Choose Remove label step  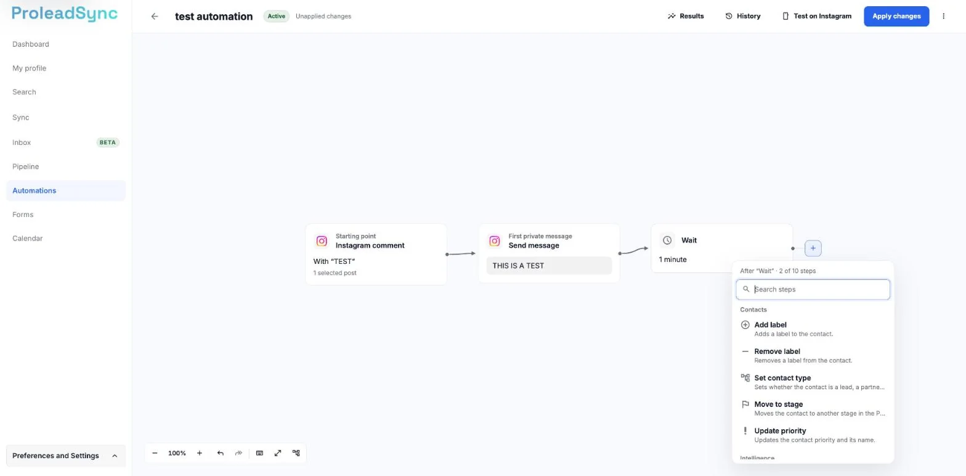point(813,356)
